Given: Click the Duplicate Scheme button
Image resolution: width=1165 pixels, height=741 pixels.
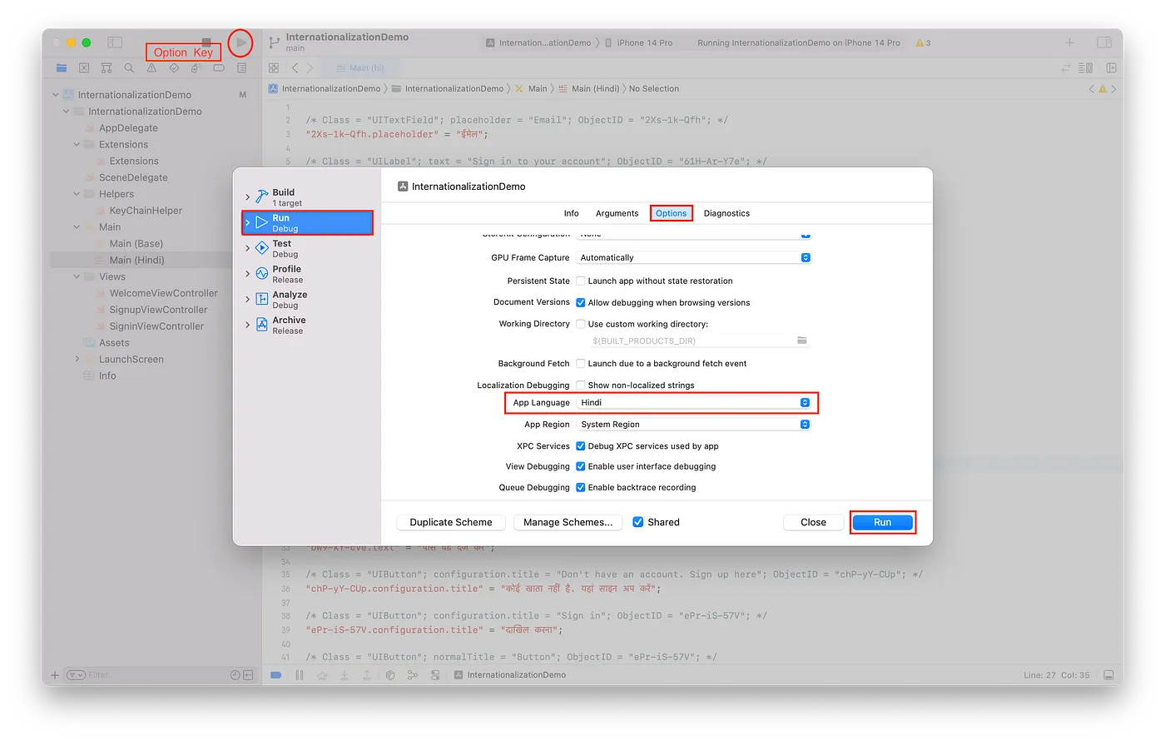Looking at the screenshot, I should click(451, 522).
